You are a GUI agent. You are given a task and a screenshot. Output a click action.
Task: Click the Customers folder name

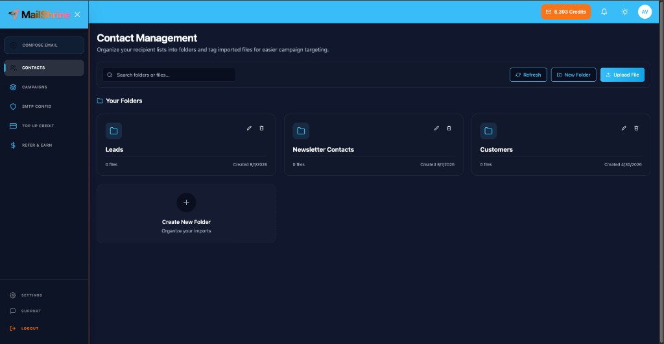coord(496,149)
